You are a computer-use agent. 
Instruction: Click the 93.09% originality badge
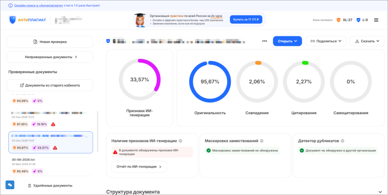coord(20,101)
